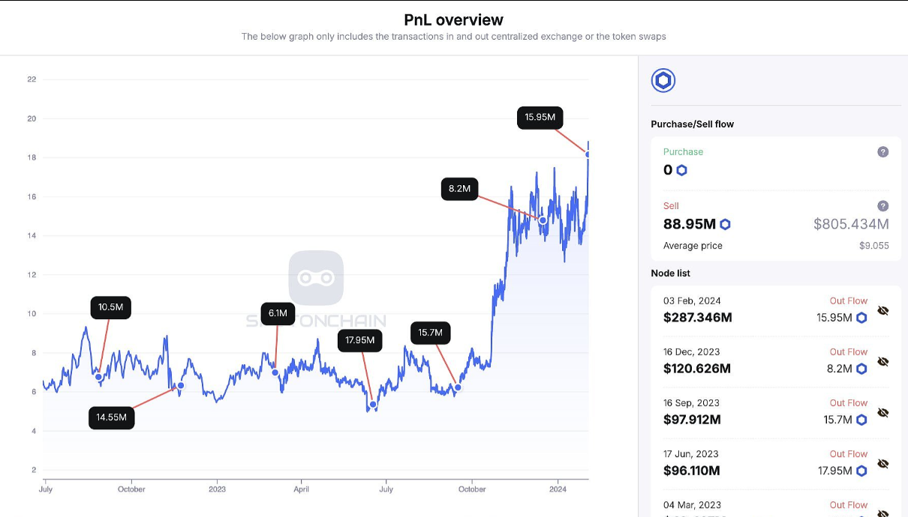Screen dimensions: 908x517
Task: Click the 17.95M chart label
Action: [x=359, y=340]
